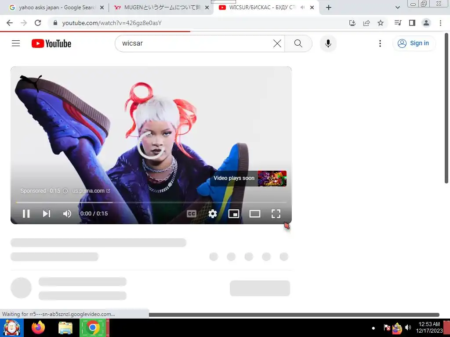450x337 pixels.
Task: Go forward with the browser forward arrow
Action: 24,23
